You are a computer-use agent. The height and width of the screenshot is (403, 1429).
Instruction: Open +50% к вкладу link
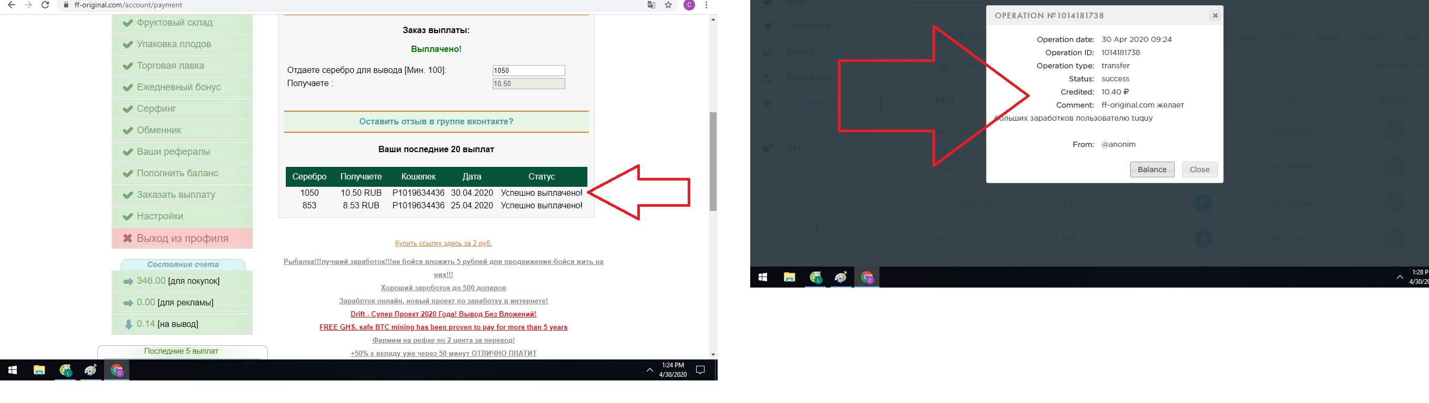click(443, 353)
